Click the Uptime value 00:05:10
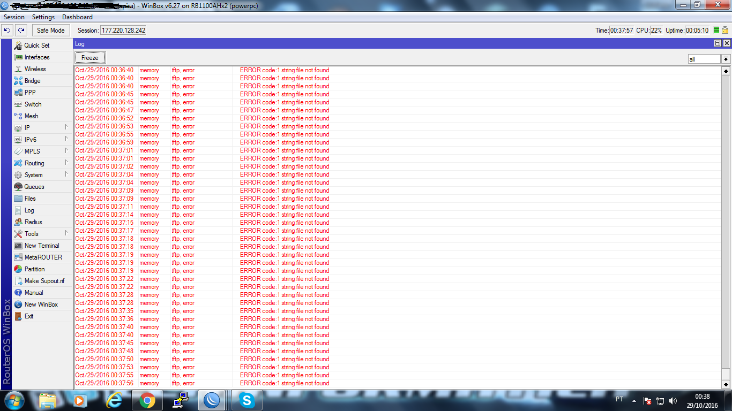This screenshot has width=732, height=411. click(697, 31)
